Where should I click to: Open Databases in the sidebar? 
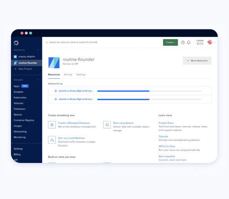20,109
